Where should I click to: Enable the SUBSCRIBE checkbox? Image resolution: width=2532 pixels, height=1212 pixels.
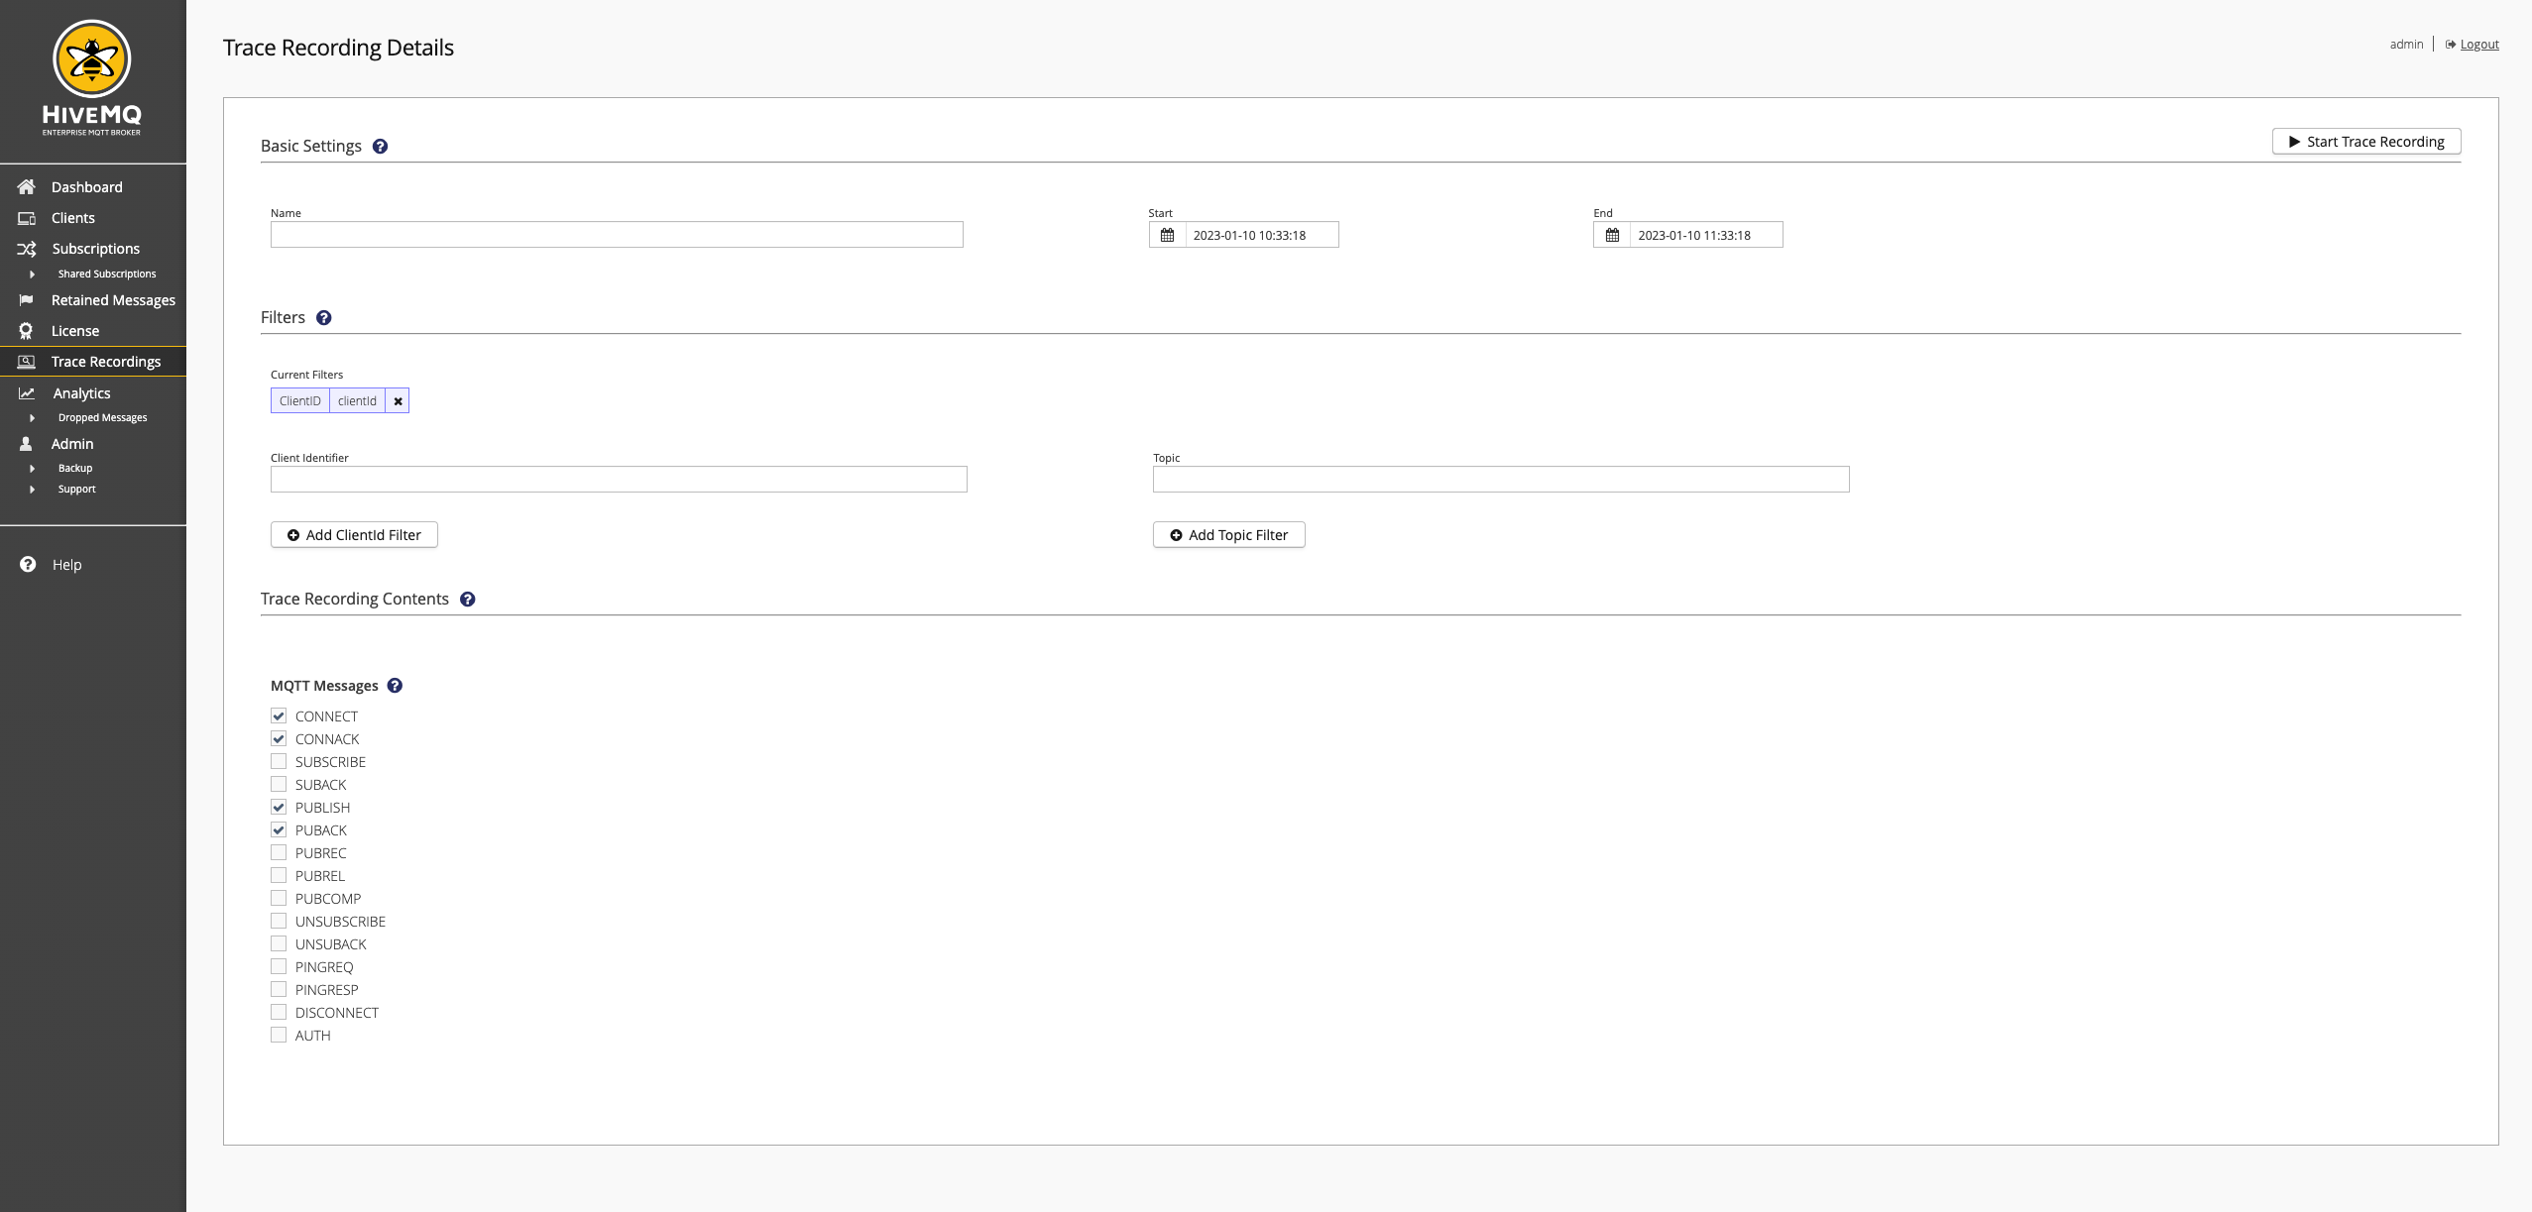pyautogui.click(x=278, y=760)
